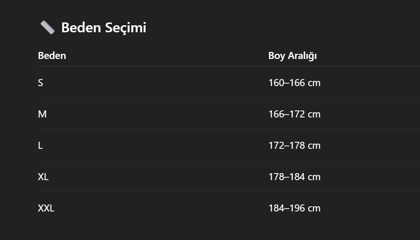Image resolution: width=420 pixels, height=240 pixels.
Task: Click the Beden Seçimi heading
Action: [103, 28]
